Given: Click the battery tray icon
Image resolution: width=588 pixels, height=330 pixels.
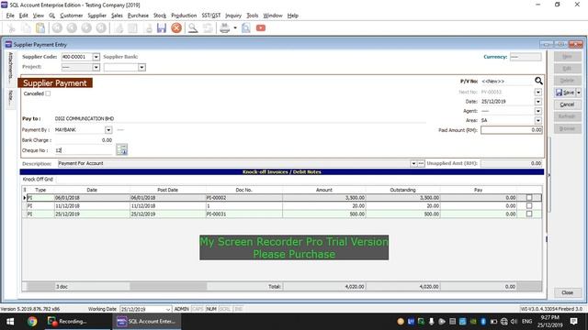Looking at the screenshot, I should (x=493, y=322).
